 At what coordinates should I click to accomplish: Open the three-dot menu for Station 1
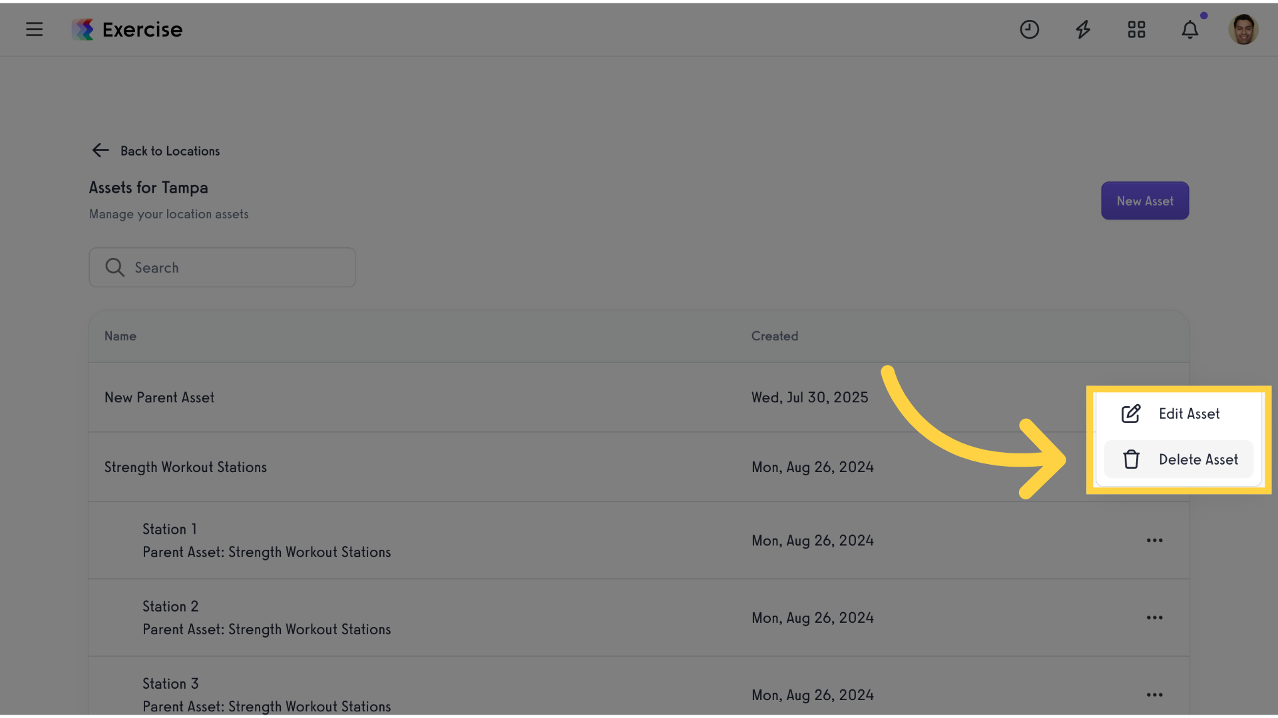(1154, 540)
